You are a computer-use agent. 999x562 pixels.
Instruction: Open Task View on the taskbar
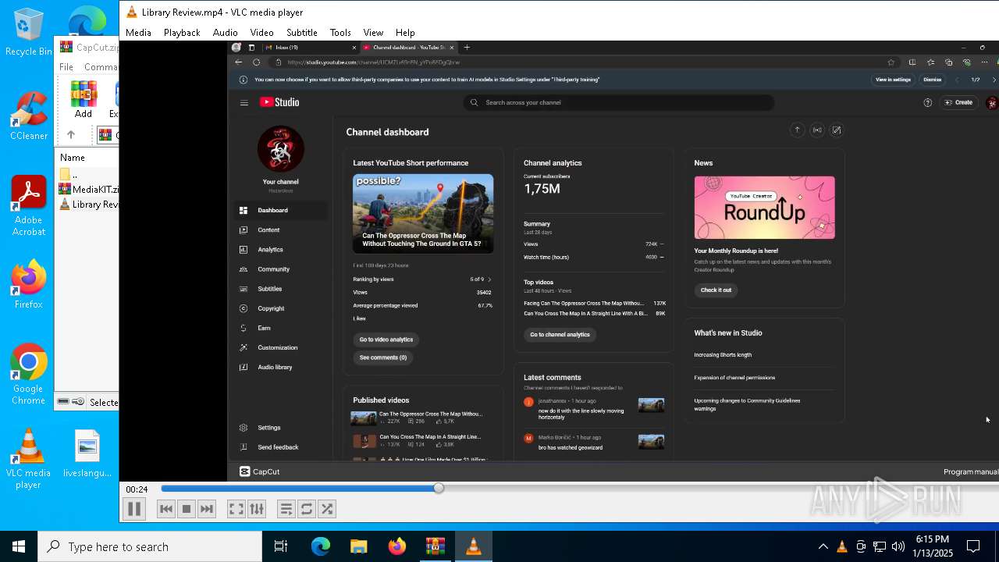tap(281, 546)
